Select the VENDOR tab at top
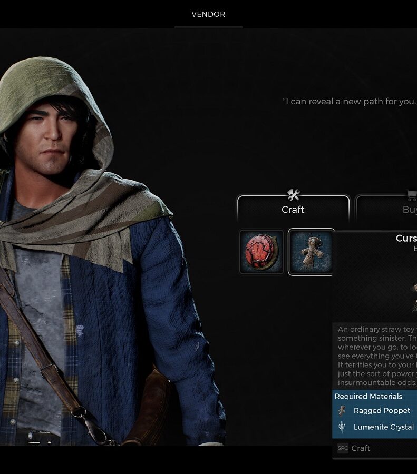The height and width of the screenshot is (474, 417). click(208, 14)
